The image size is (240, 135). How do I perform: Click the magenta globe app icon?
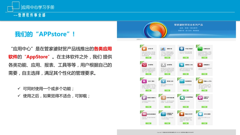(200, 98)
